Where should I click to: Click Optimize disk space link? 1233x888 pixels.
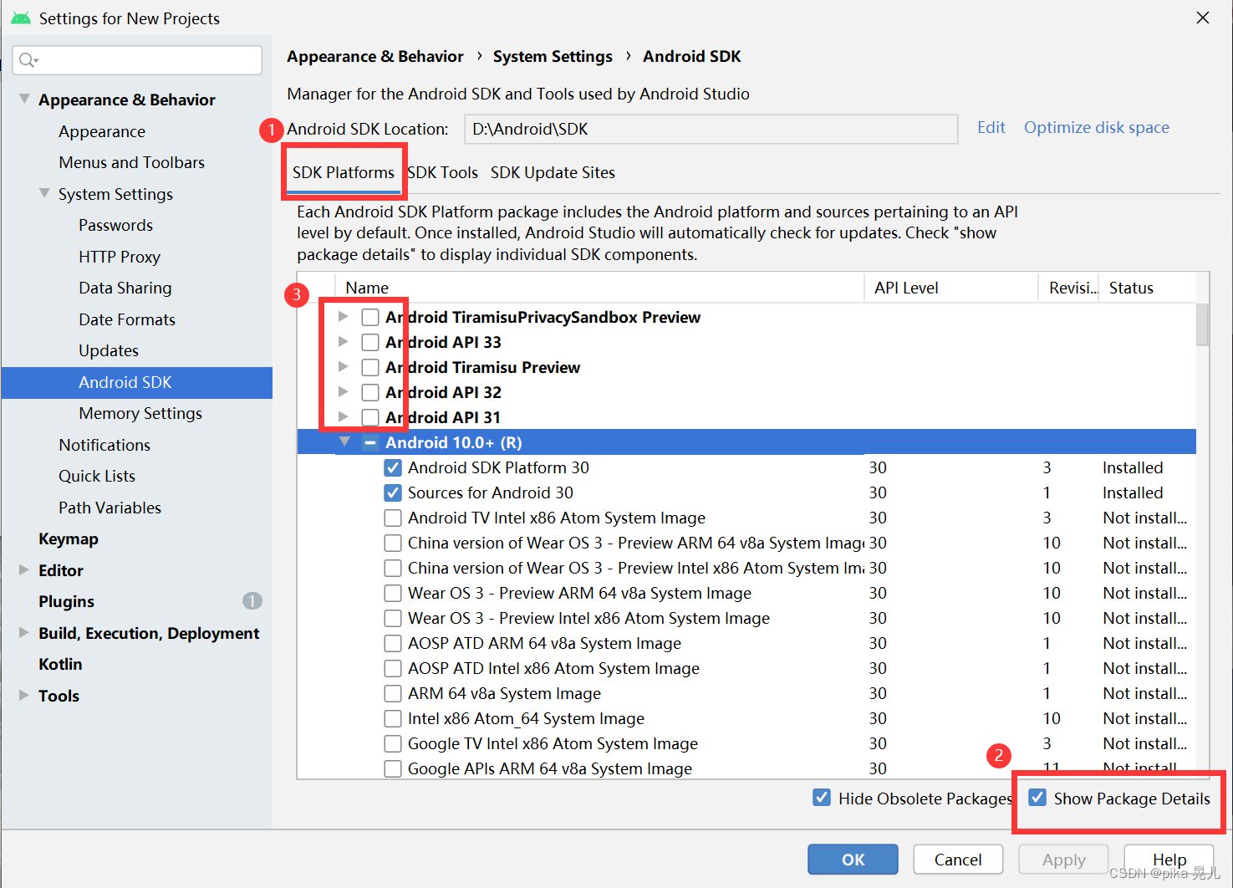(x=1097, y=127)
